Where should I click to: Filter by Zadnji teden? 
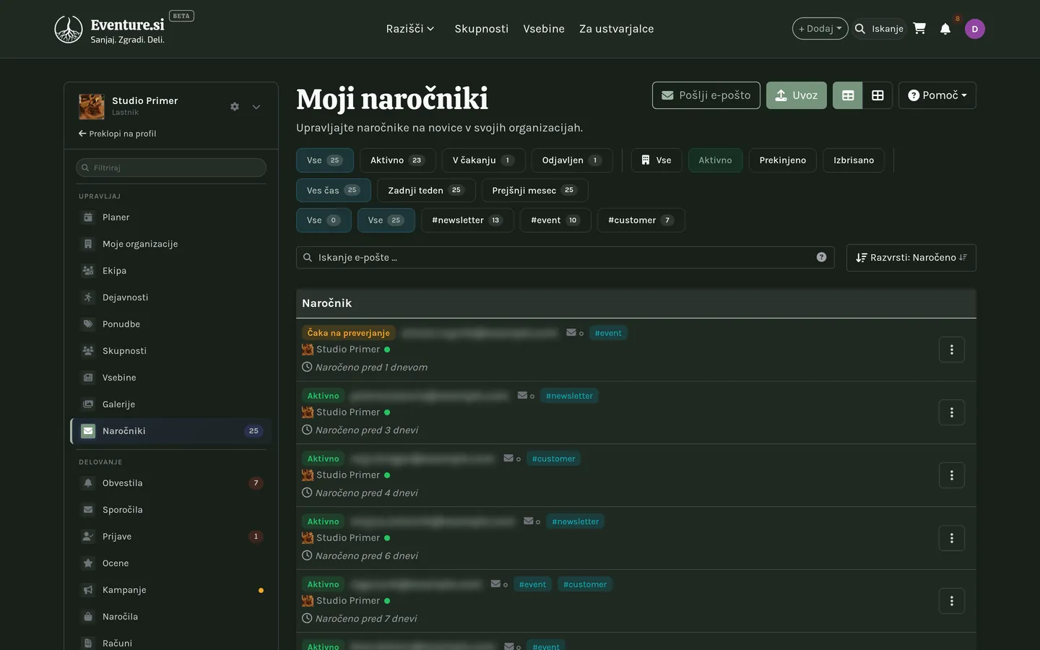[426, 191]
